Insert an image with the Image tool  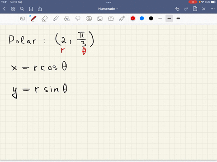pyautogui.click(x=100, y=18)
